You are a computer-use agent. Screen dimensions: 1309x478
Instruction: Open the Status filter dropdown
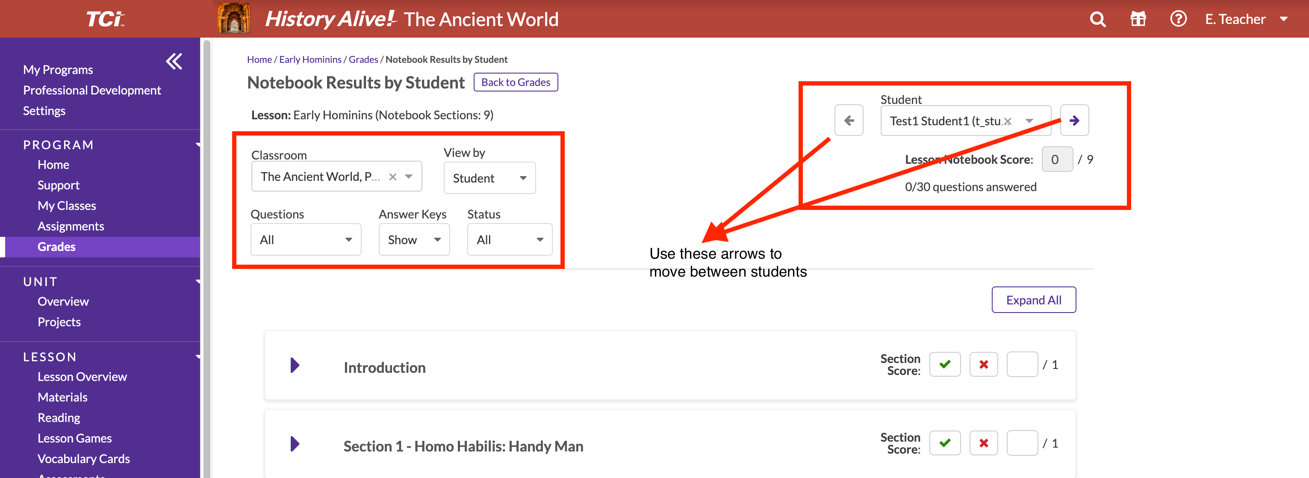(x=509, y=240)
